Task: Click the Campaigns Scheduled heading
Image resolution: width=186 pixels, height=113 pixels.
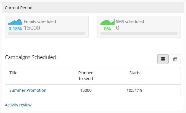Action: coord(30,57)
